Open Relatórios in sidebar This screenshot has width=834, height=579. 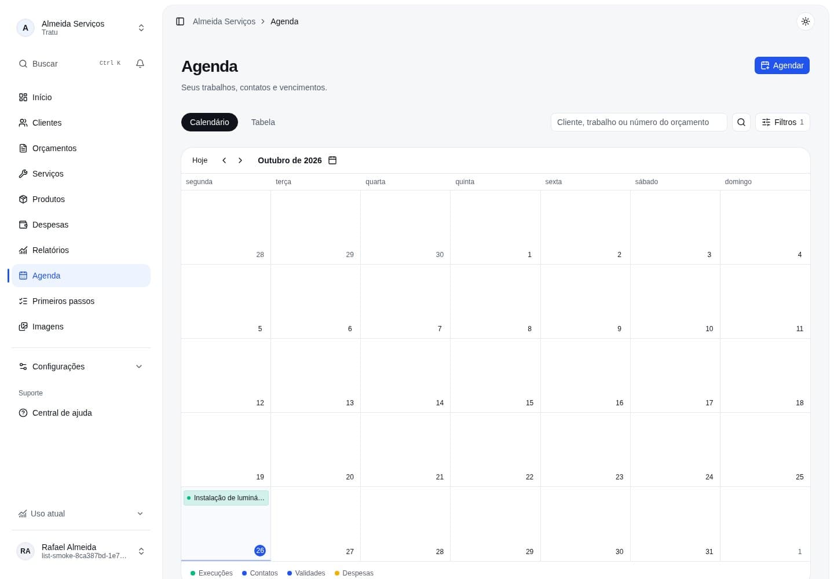point(81,250)
